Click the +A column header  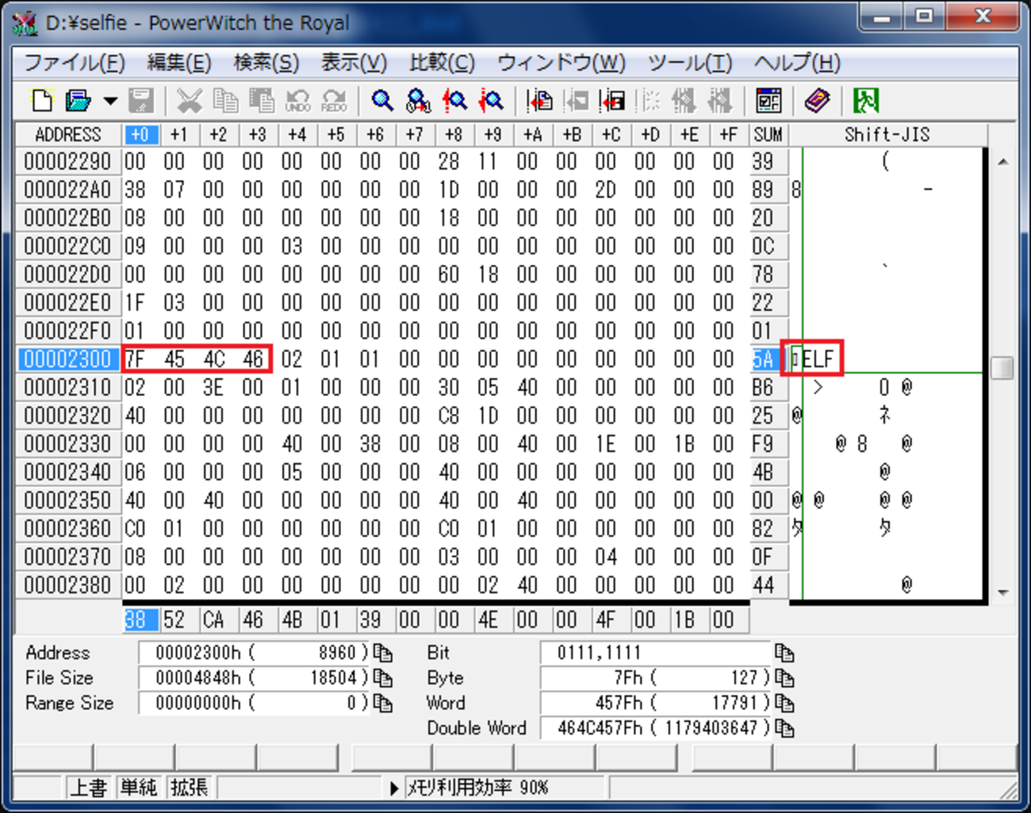(532, 135)
